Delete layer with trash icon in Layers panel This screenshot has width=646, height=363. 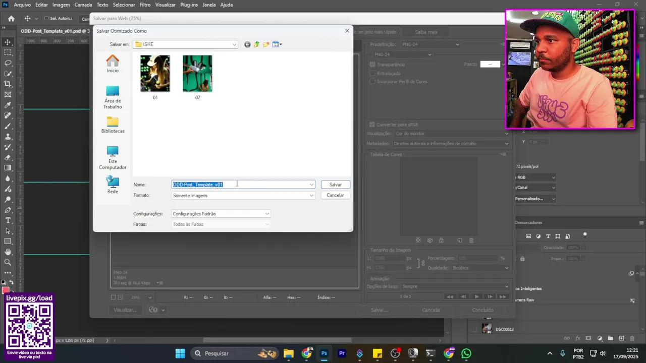(x=632, y=338)
